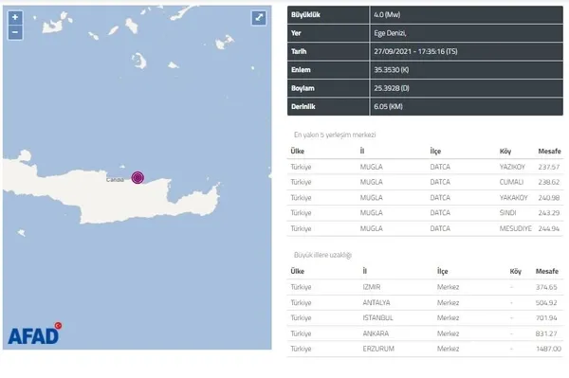The width and height of the screenshot is (569, 378).
Task: Select the depth value 6.05 (KM)
Action: coord(388,106)
